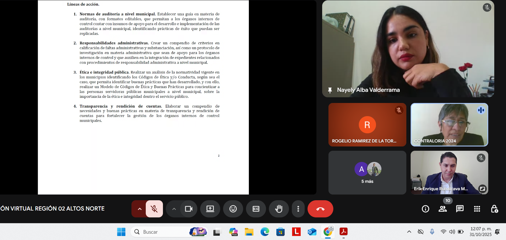Start sharing your screen
Image resolution: width=506 pixels, height=240 pixels.
(210, 209)
